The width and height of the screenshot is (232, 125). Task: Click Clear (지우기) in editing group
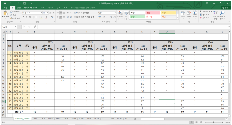point(204,18)
